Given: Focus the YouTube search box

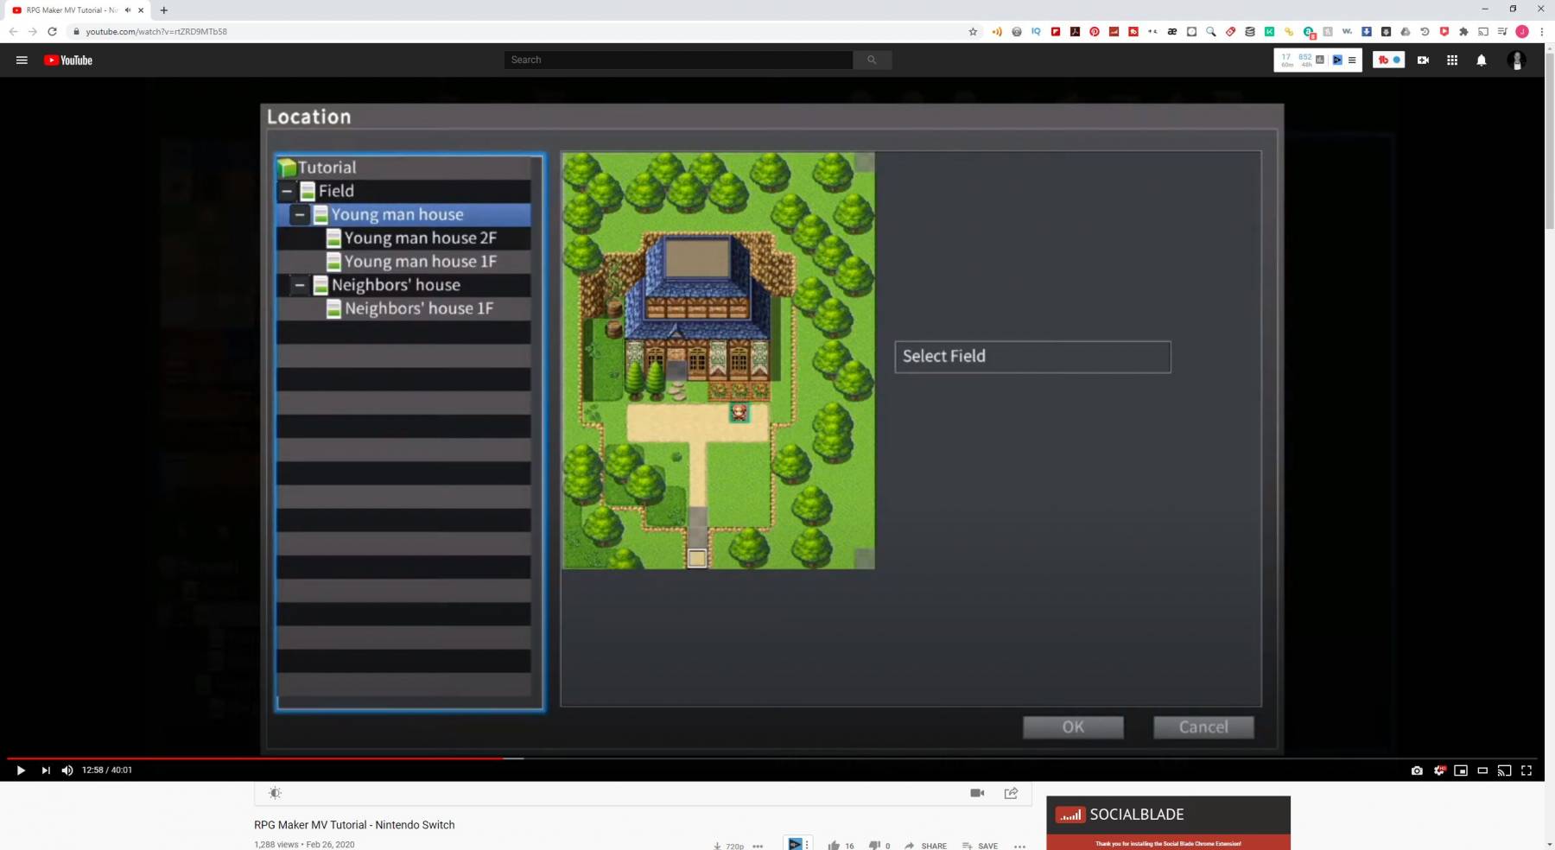Looking at the screenshot, I should click(x=678, y=60).
